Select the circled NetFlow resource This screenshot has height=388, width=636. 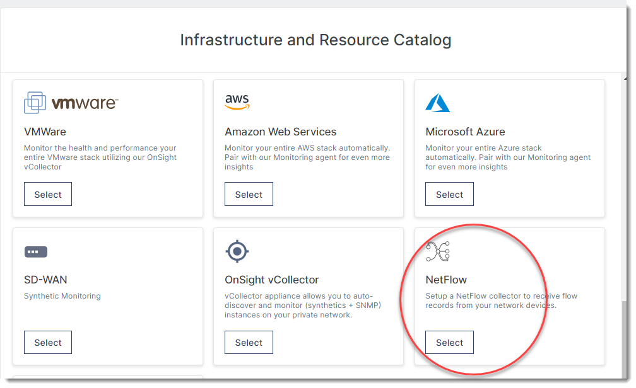tap(449, 343)
